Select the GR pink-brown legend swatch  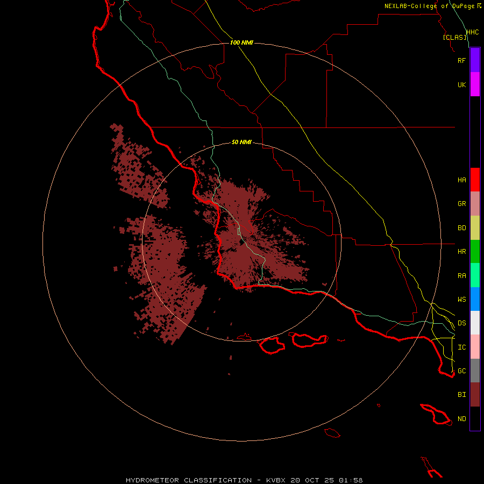click(x=475, y=204)
